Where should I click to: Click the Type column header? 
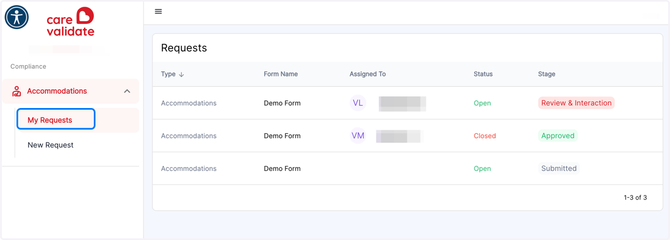pyautogui.click(x=168, y=74)
